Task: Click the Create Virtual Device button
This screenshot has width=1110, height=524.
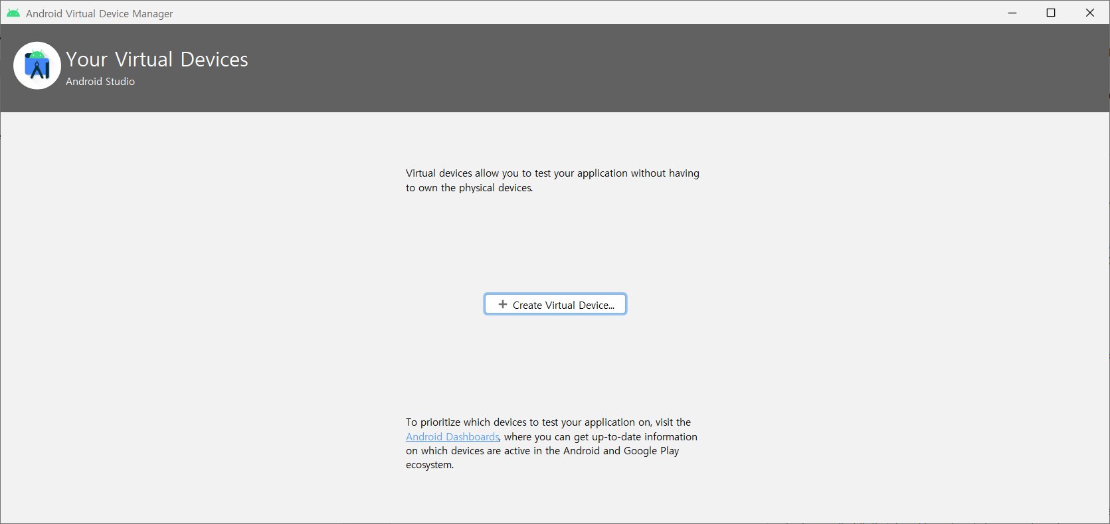Action: [555, 304]
